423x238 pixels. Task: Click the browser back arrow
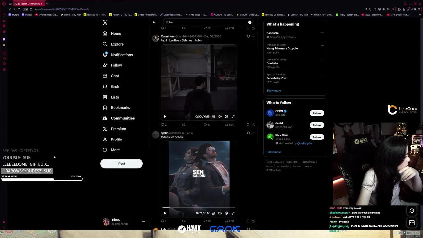click(10, 9)
